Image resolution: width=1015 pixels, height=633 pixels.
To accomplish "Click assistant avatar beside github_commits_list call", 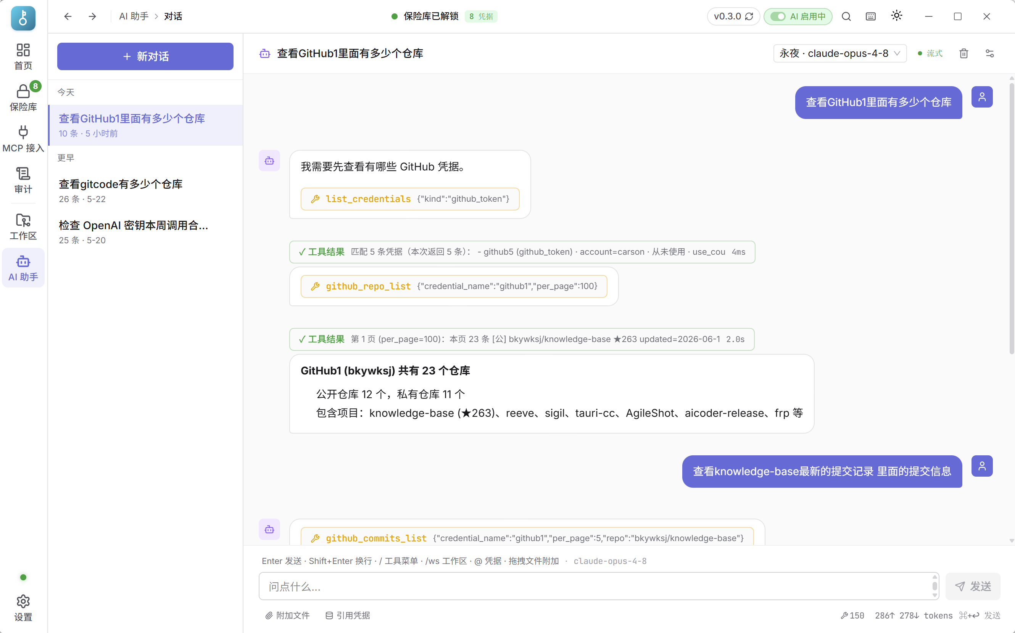I will click(269, 530).
